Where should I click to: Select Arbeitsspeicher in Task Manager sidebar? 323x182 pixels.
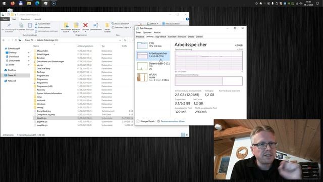point(152,56)
